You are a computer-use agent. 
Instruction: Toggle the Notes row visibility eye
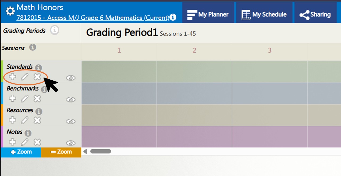pyautogui.click(x=71, y=143)
